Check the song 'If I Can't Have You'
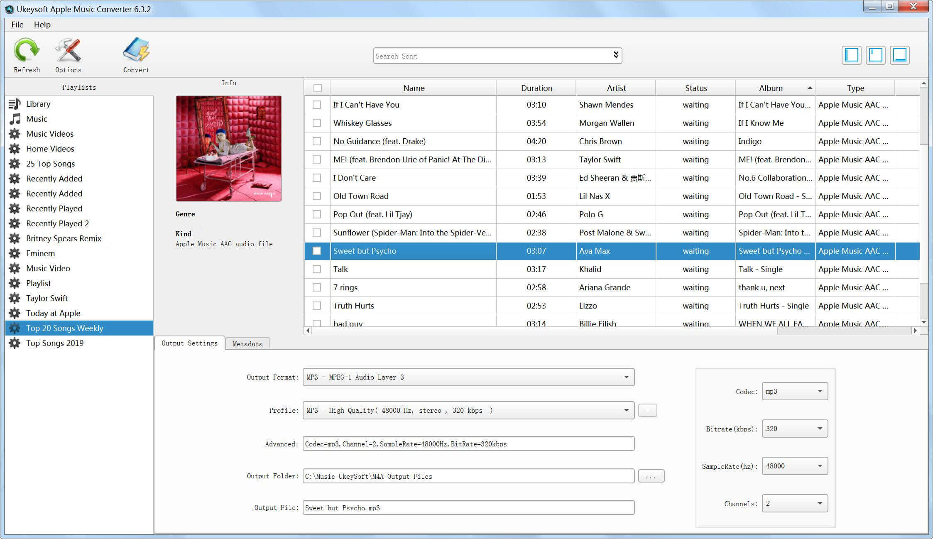933x539 pixels. 317,105
